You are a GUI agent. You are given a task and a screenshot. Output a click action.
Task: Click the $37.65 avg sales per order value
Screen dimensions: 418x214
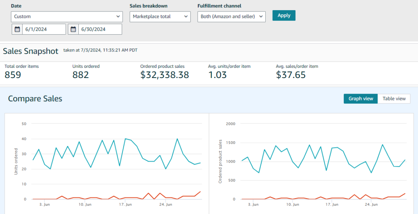(x=291, y=75)
